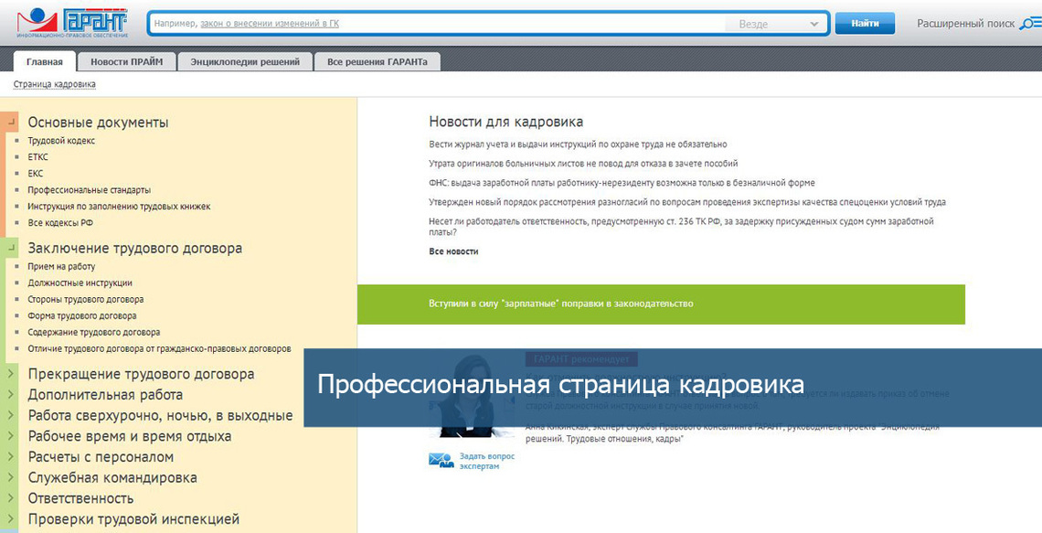This screenshot has height=533, width=1042.
Task: Open Инструкция по заполнению трудовых книжек
Action: pyautogui.click(x=119, y=207)
